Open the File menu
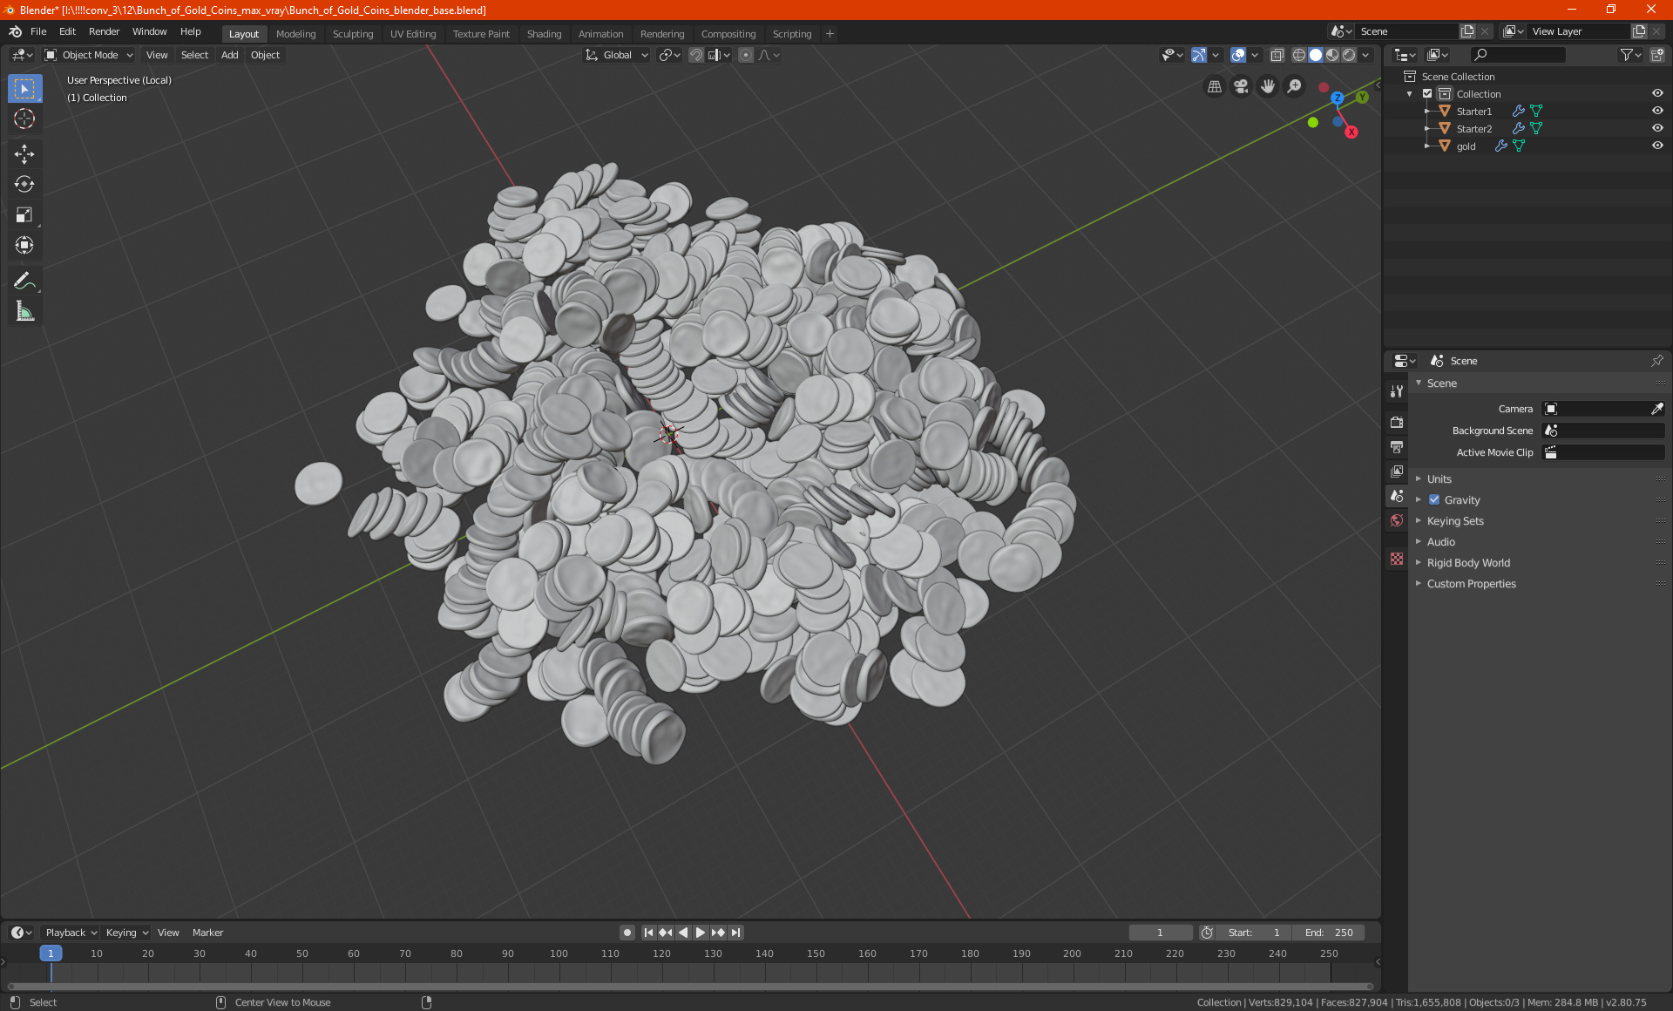 (38, 31)
